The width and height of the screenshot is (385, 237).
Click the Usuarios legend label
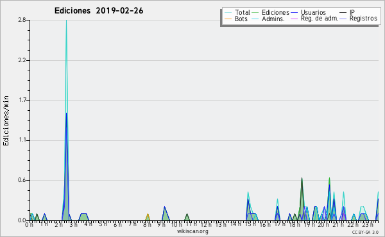pyautogui.click(x=313, y=12)
